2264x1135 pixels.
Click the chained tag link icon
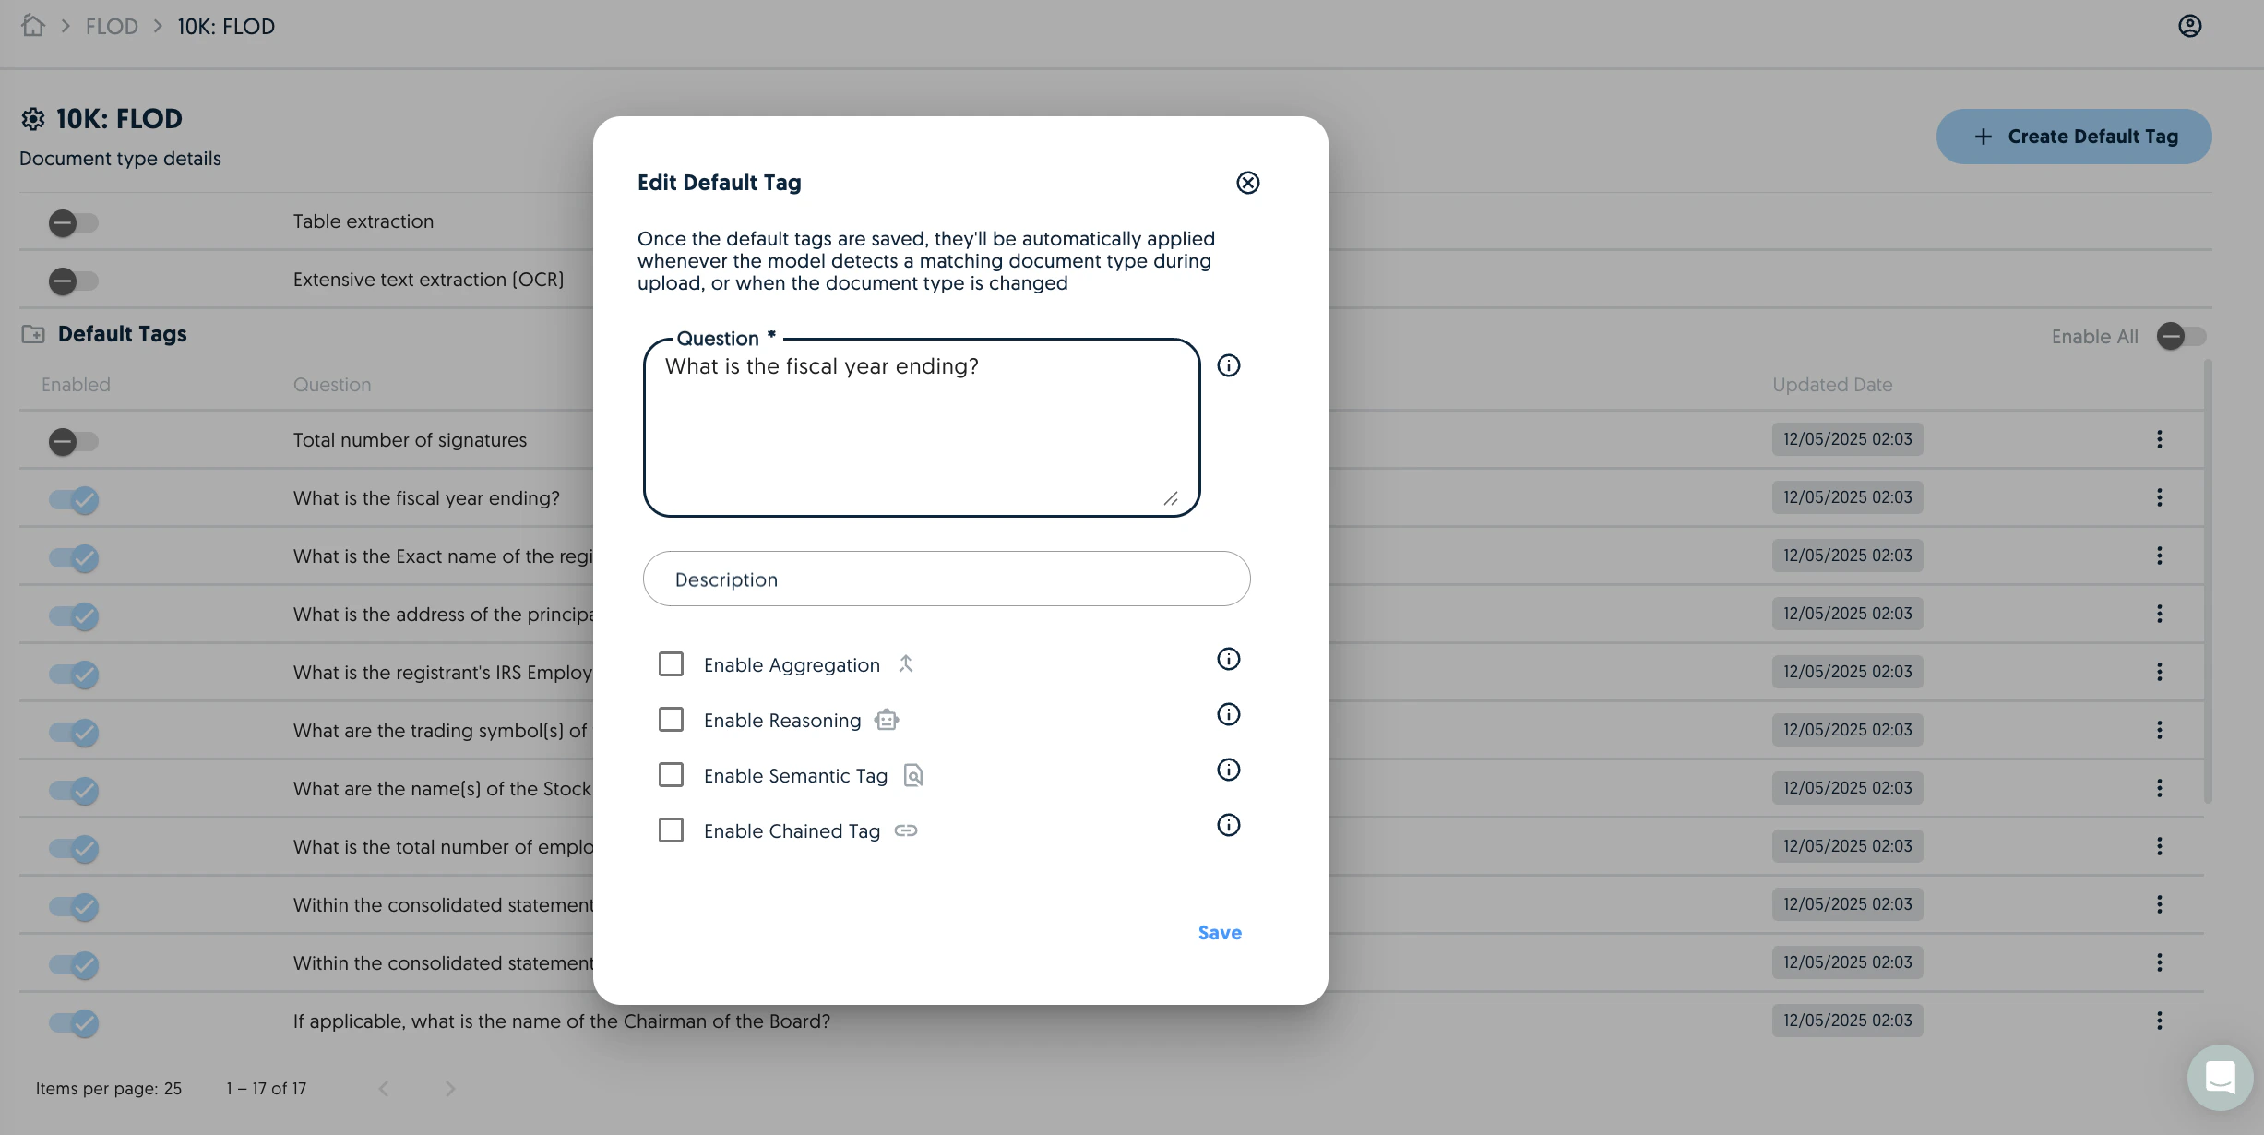point(906,830)
